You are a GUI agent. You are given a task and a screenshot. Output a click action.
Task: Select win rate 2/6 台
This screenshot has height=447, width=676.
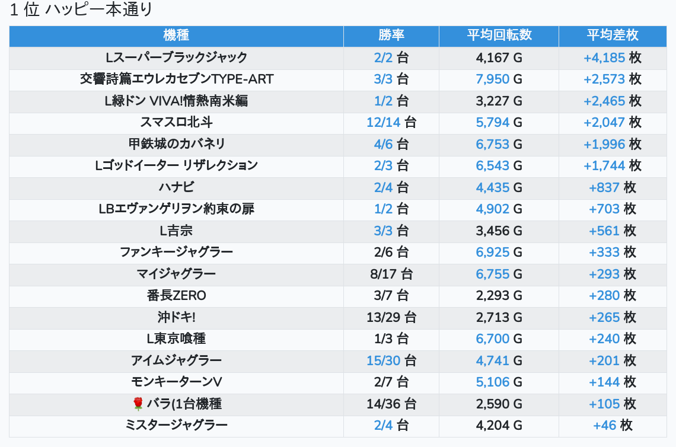click(391, 252)
